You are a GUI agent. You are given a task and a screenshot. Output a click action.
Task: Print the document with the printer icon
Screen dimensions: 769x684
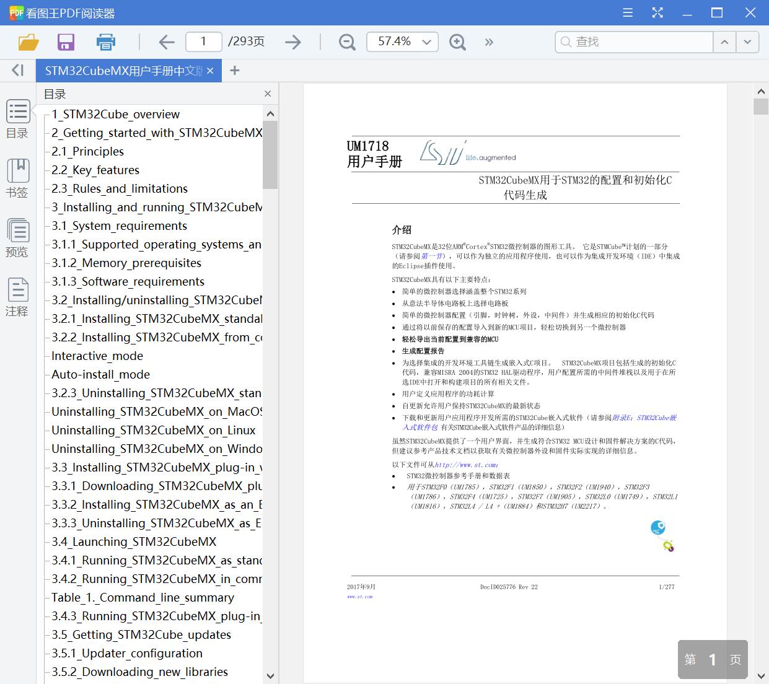(x=106, y=42)
